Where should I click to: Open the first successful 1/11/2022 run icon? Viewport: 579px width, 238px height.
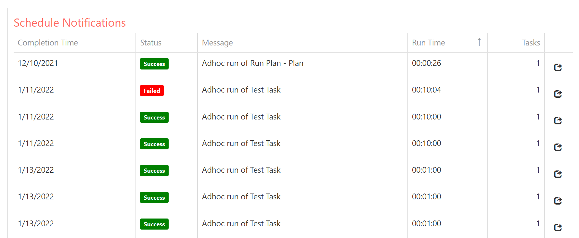click(x=558, y=120)
